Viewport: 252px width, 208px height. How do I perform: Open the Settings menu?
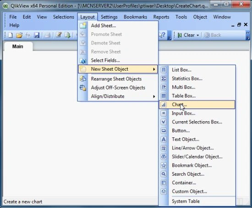point(109,17)
